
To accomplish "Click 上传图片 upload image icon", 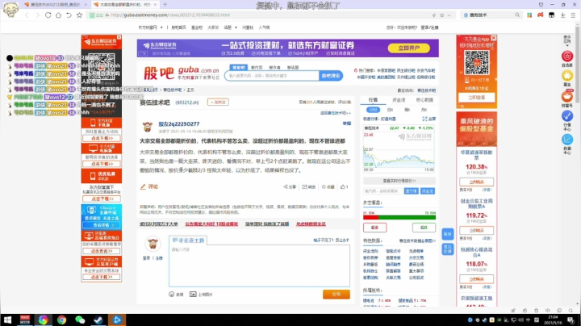I will click(x=193, y=295).
